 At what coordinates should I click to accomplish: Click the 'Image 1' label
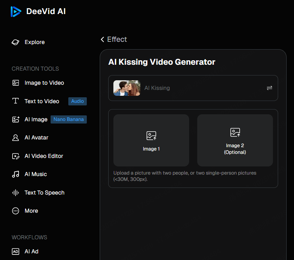151,149
